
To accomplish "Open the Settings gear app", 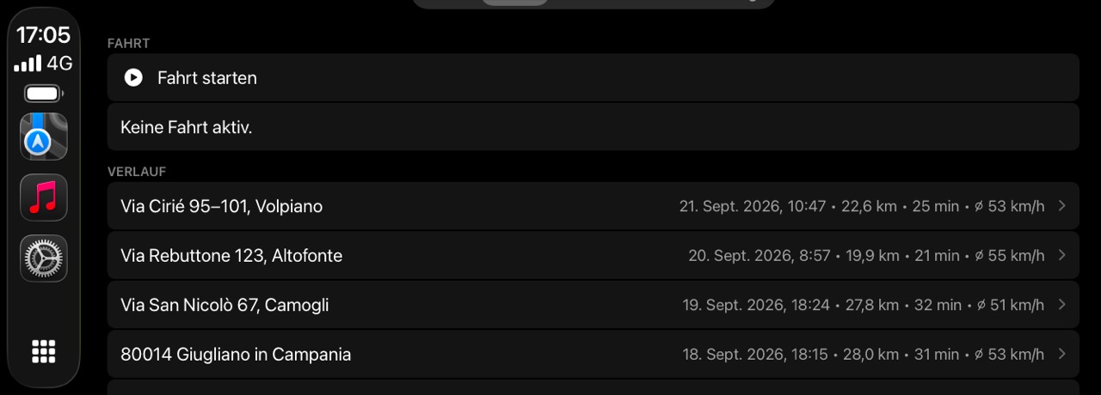I will point(44,258).
